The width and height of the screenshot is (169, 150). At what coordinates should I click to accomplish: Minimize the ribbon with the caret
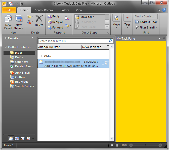point(159,10)
